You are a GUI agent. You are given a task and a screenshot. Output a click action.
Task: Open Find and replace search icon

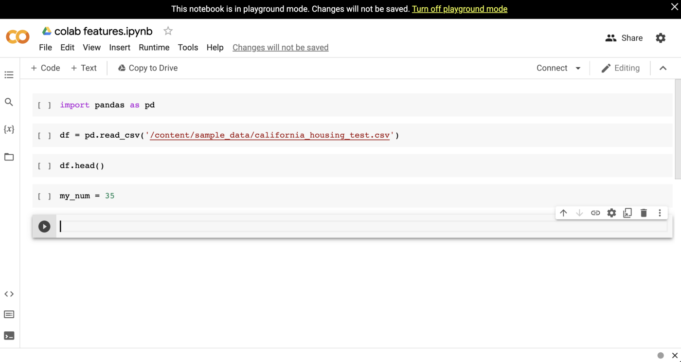tap(9, 102)
